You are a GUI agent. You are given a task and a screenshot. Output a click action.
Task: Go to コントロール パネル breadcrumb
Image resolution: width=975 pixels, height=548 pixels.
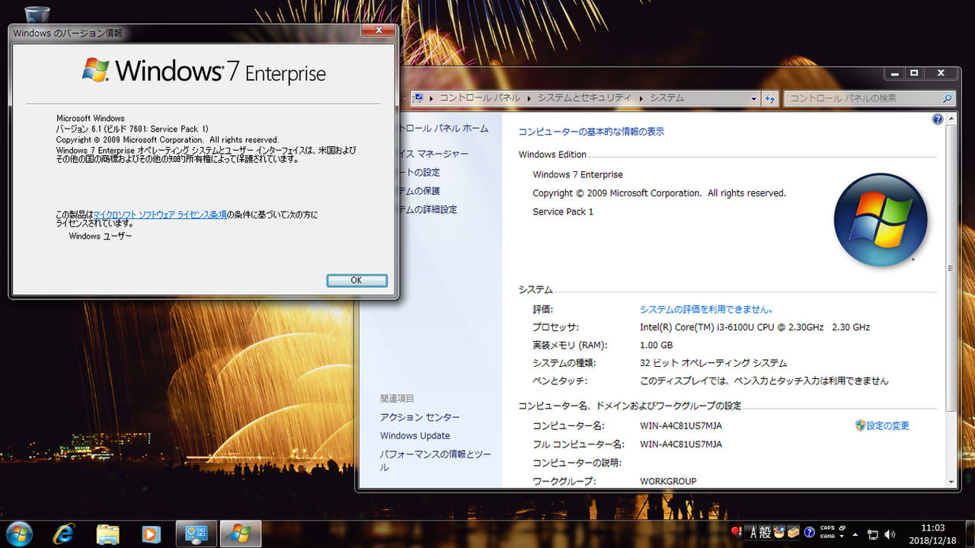pyautogui.click(x=480, y=98)
